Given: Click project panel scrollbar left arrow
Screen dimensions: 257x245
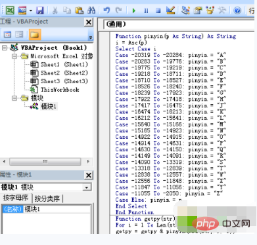Looking at the screenshot, I should 4,162.
